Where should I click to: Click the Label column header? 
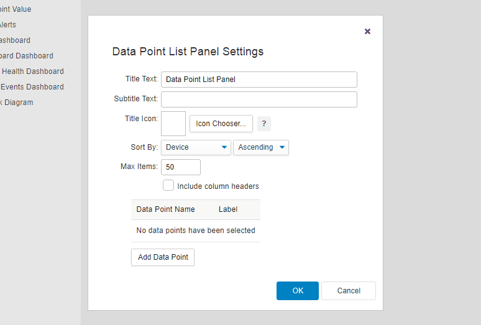[x=228, y=209]
